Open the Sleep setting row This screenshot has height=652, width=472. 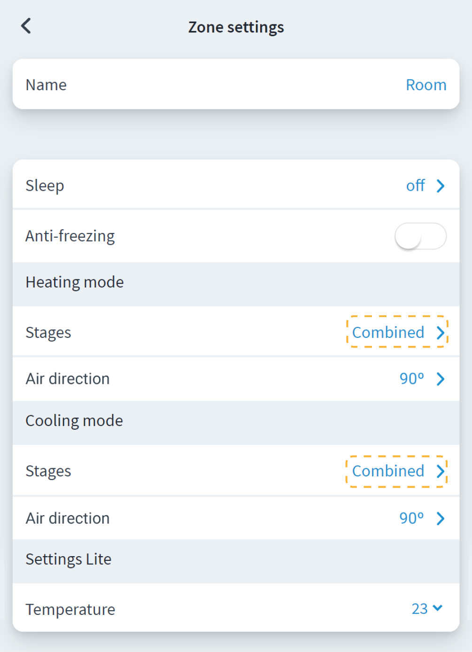(188, 186)
